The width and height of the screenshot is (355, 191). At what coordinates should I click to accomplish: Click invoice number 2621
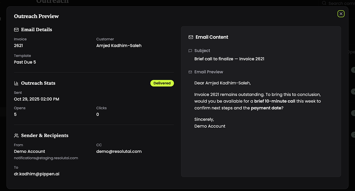tap(19, 46)
